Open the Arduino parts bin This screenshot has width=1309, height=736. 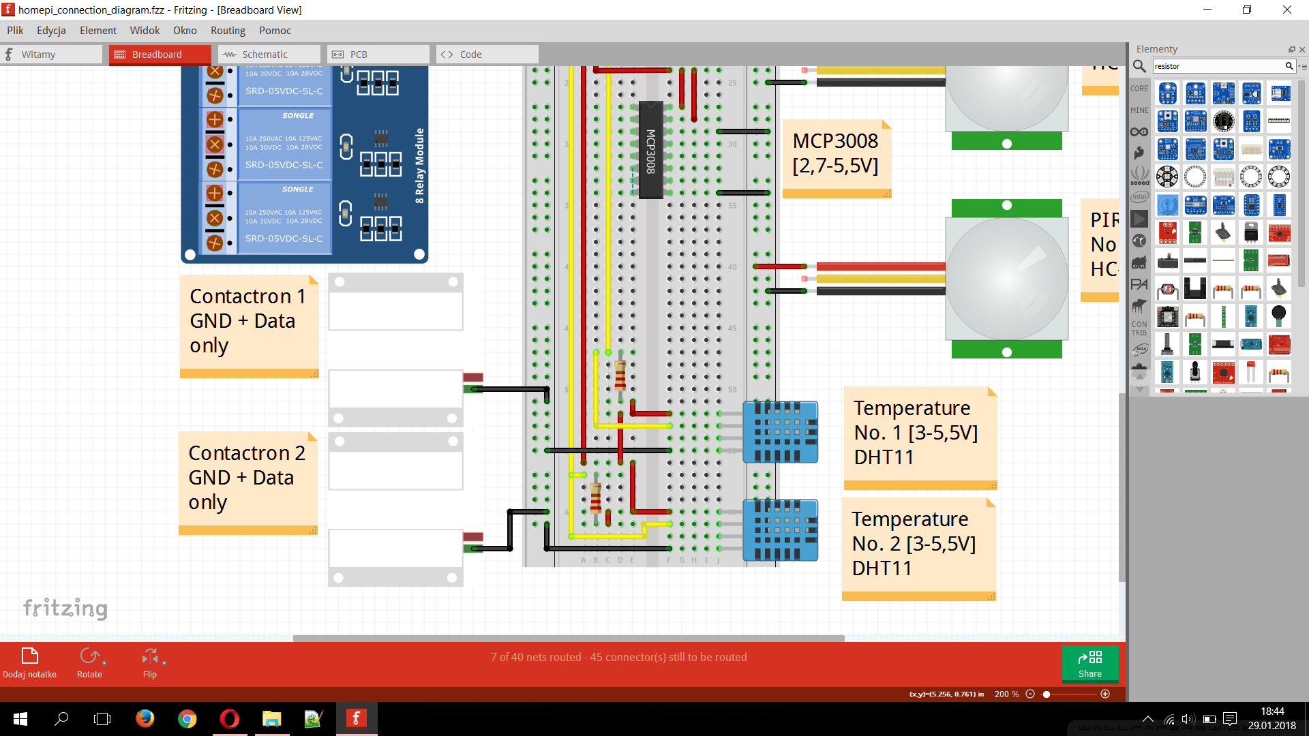(x=1139, y=132)
